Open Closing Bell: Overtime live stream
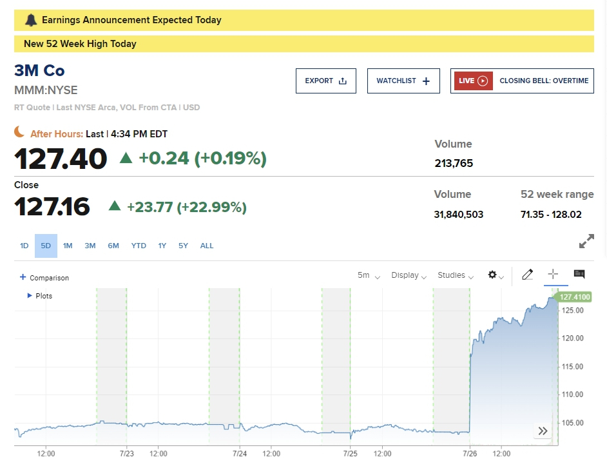Viewport: 607px width, 468px height. point(543,81)
